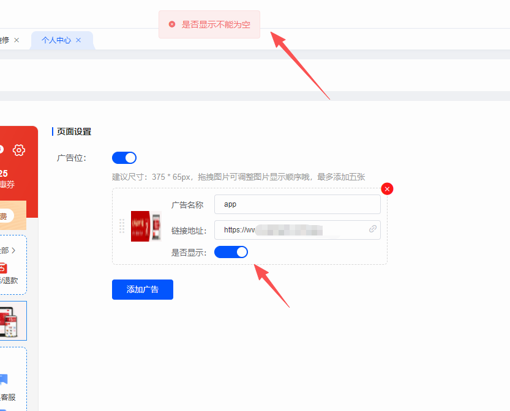Click the settings gear in the phone preview
This screenshot has height=411, width=510.
pyautogui.click(x=19, y=150)
